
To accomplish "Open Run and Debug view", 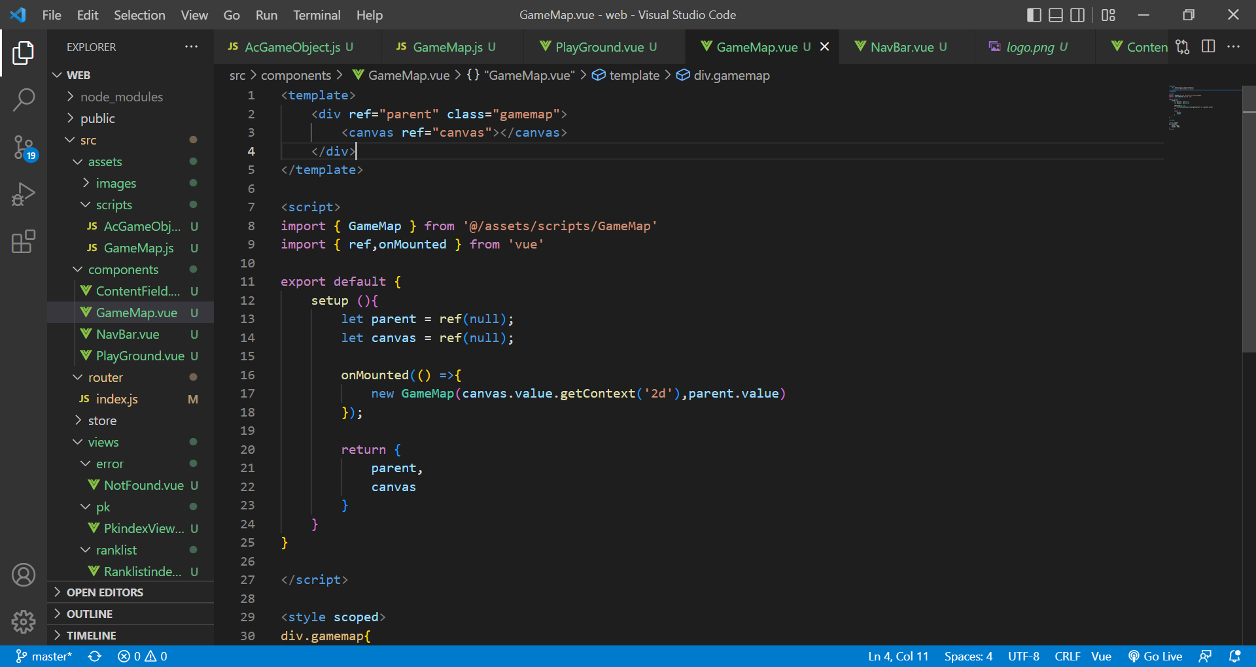I will coord(24,195).
